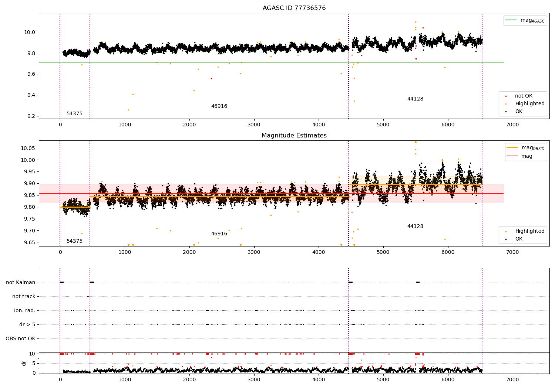This screenshot has height=388, width=555.
Task: Click the 'Ion. rad.' row label
Action: coord(25,310)
